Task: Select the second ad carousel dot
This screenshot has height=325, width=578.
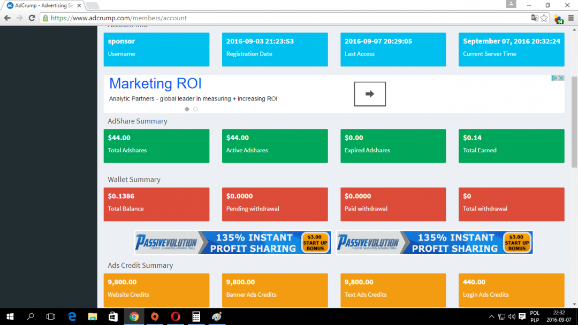Action: (x=195, y=109)
